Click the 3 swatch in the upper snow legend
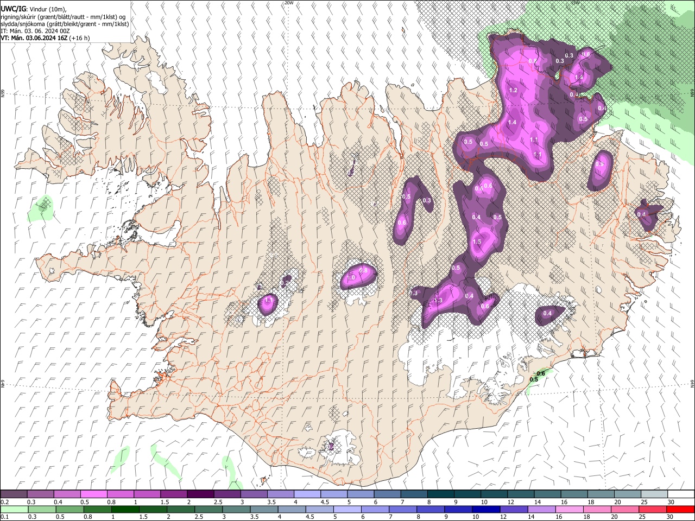The image size is (695, 521). point(254,494)
